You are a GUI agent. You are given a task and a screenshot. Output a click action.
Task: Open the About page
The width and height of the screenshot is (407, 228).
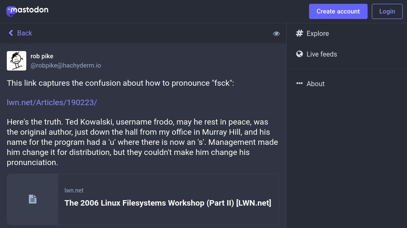click(310, 84)
